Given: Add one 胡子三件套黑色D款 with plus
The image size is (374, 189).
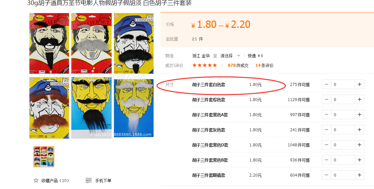Looking at the screenshot, I should (359, 145).
